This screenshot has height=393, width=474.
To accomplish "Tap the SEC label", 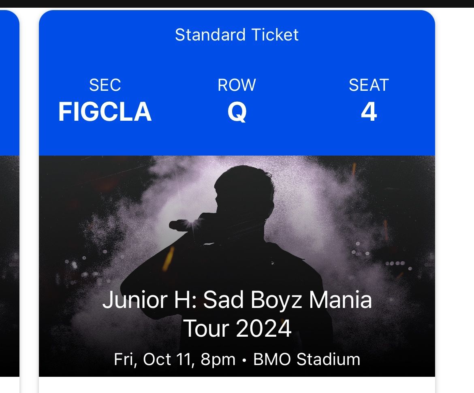I will point(105,85).
